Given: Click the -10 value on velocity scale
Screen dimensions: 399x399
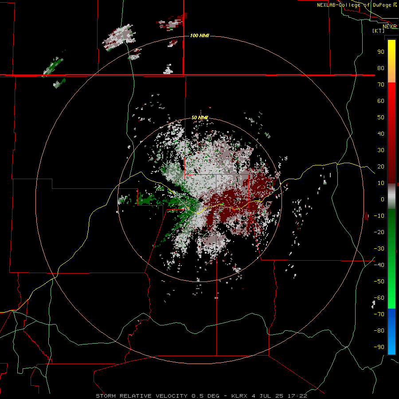Looking at the screenshot, I should click(379, 216).
